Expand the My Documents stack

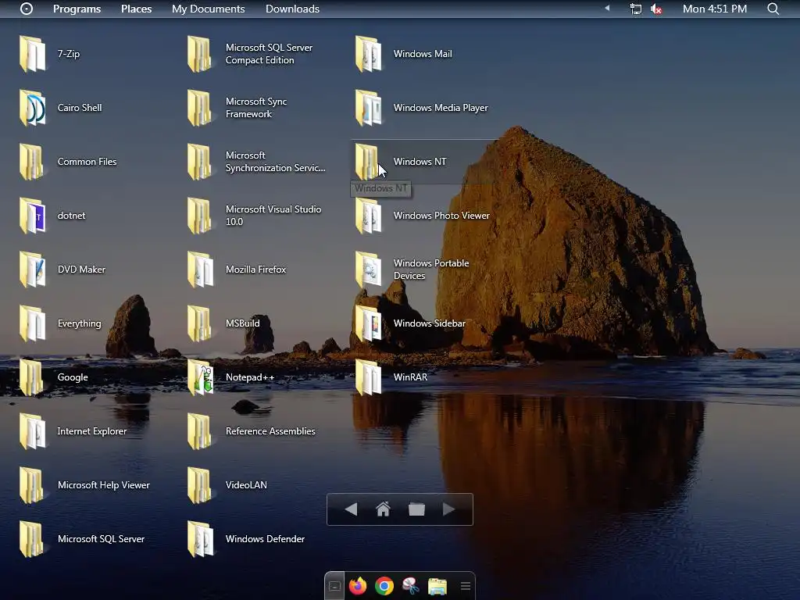click(x=208, y=9)
